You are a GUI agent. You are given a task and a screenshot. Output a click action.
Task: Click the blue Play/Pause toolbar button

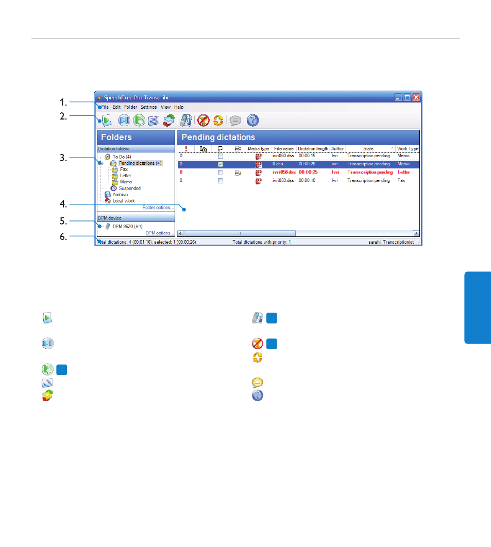[124, 121]
